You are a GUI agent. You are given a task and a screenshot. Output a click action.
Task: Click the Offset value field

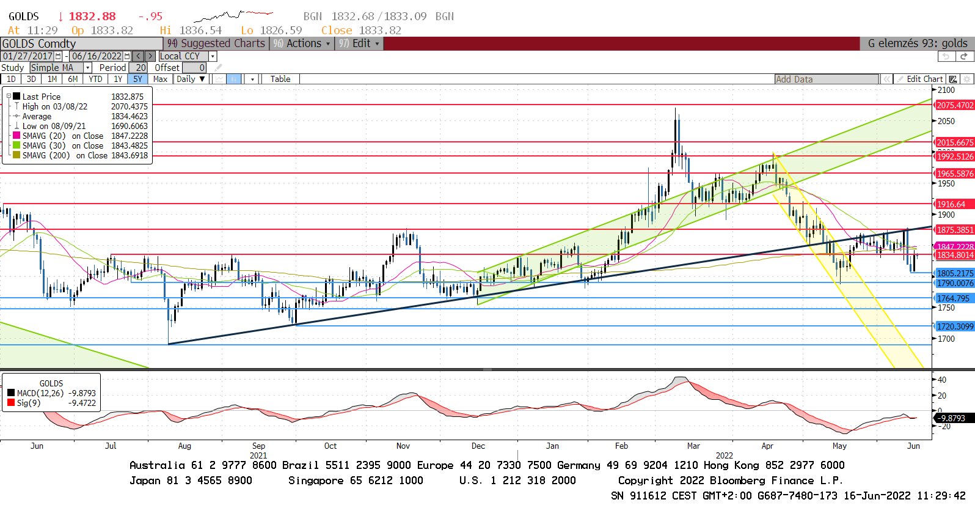(x=194, y=68)
